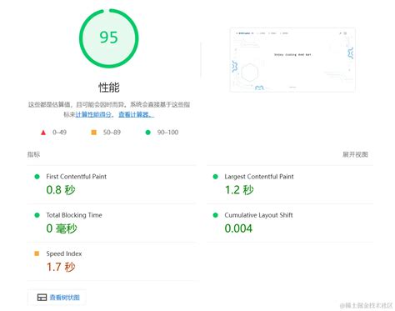Screen dimensions: 395x311
Task: Expand the metrics view via 展开视图
Action: coord(355,154)
